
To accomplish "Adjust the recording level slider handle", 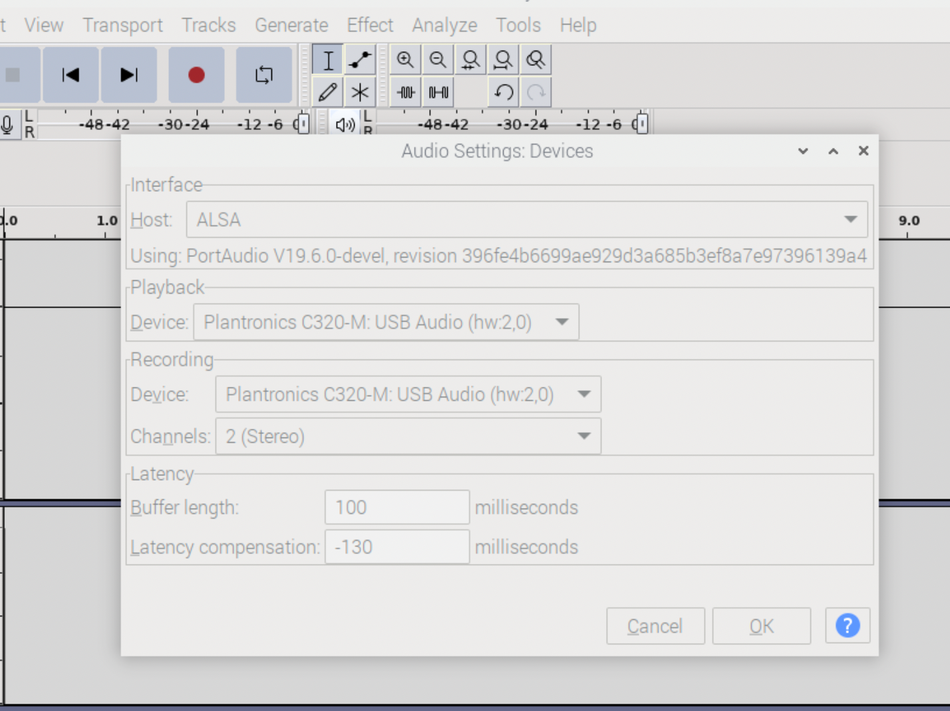I will [303, 124].
